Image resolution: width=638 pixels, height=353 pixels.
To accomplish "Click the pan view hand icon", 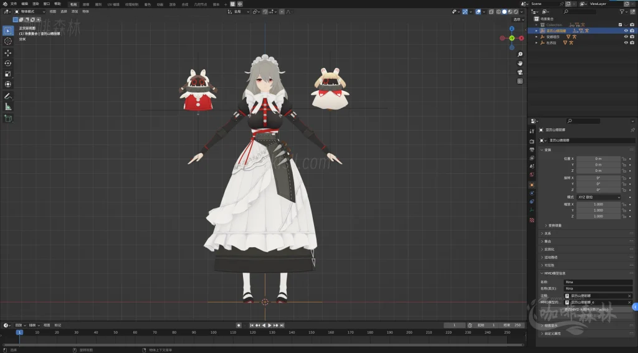I will point(520,64).
